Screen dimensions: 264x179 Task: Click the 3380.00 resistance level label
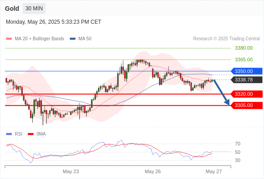pos(243,48)
